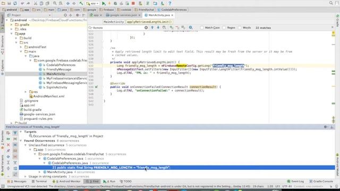Collapse the Targets node
The height and width of the screenshot is (191, 340).
coord(21,132)
